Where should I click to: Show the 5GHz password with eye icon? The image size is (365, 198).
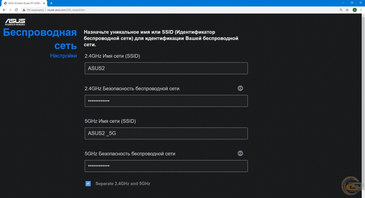240,153
